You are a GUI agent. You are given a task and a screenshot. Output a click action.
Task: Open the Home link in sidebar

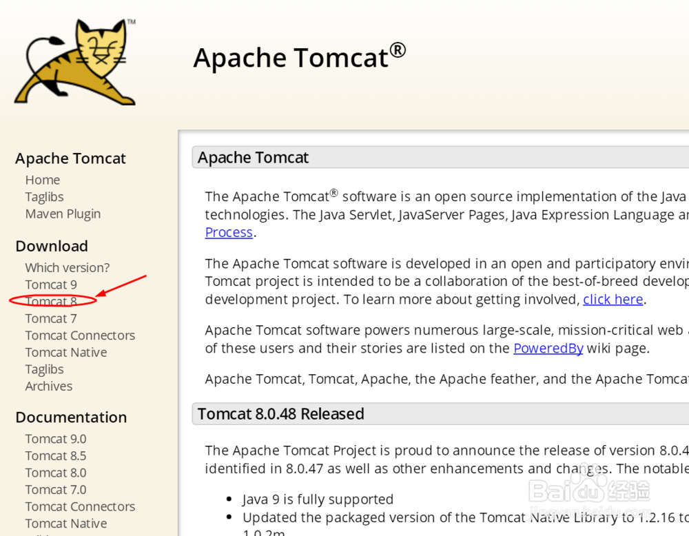(x=43, y=180)
